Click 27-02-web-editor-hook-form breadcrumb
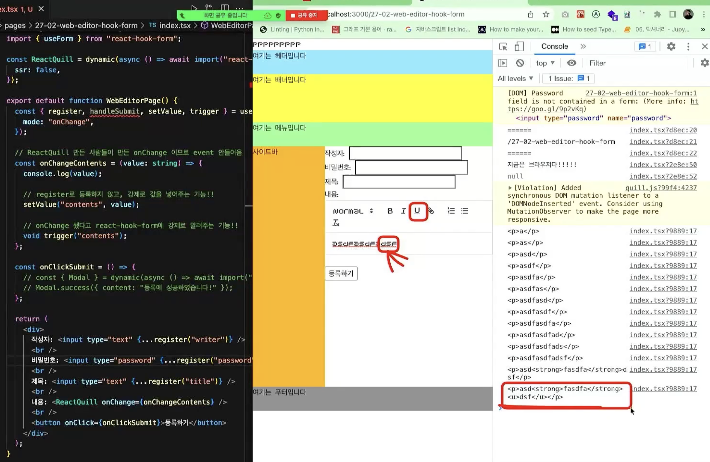Viewport: 710px width, 462px height. point(86,26)
